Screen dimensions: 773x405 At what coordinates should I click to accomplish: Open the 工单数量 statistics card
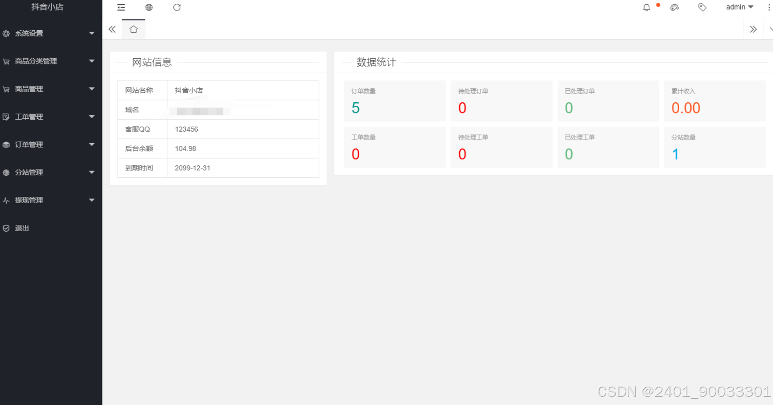click(x=395, y=147)
